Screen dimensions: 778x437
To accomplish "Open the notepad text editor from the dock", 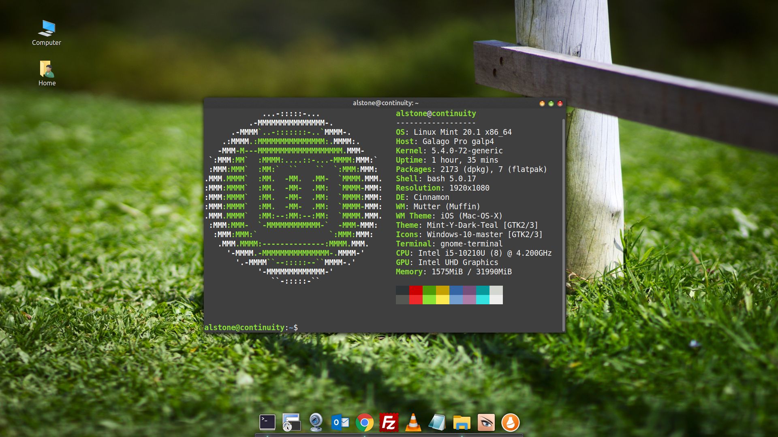I will coord(437,422).
